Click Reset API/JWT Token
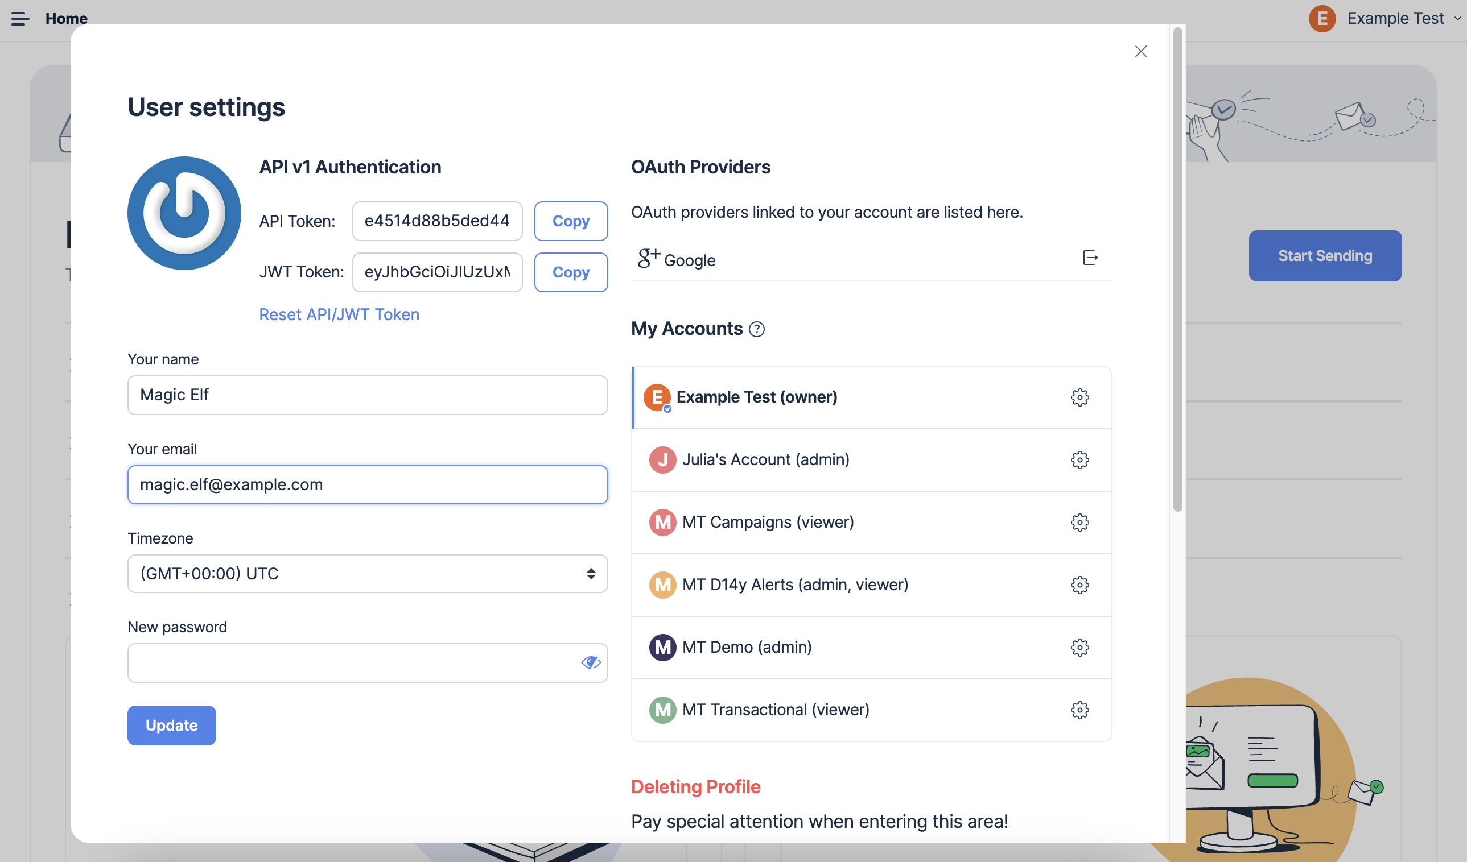The height and width of the screenshot is (862, 1467). [339, 314]
